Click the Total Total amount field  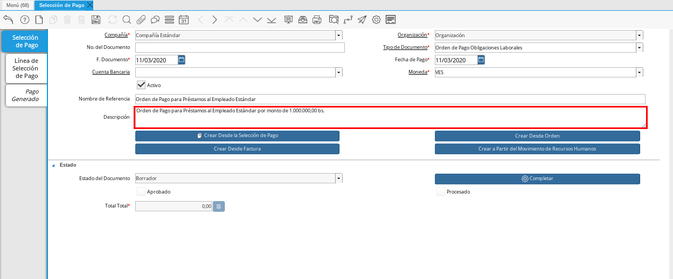click(174, 206)
